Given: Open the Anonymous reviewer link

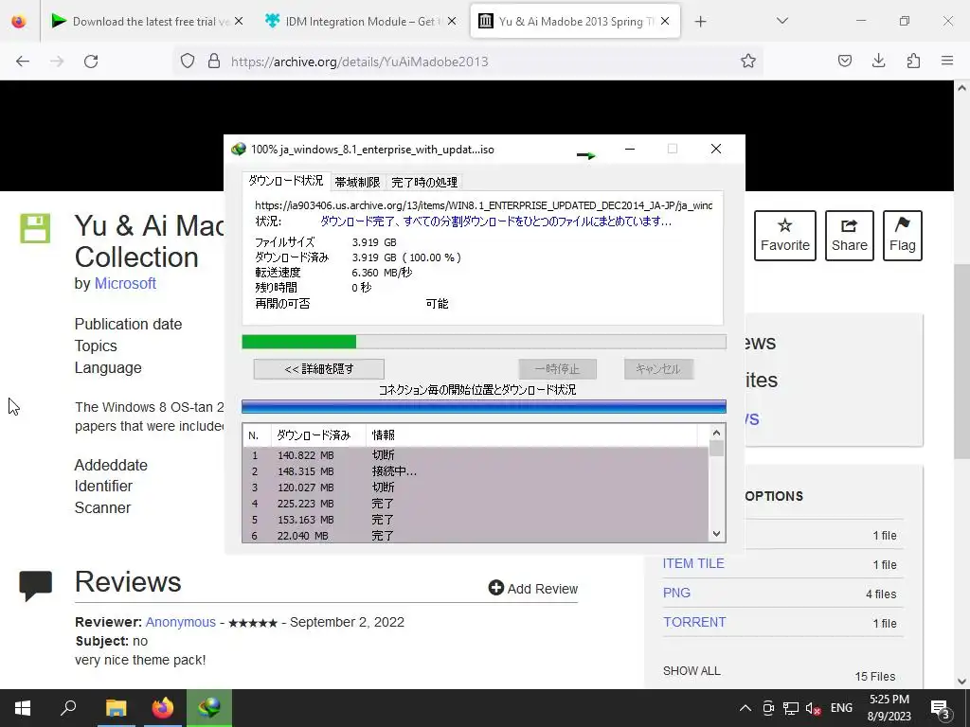Looking at the screenshot, I should [181, 622].
